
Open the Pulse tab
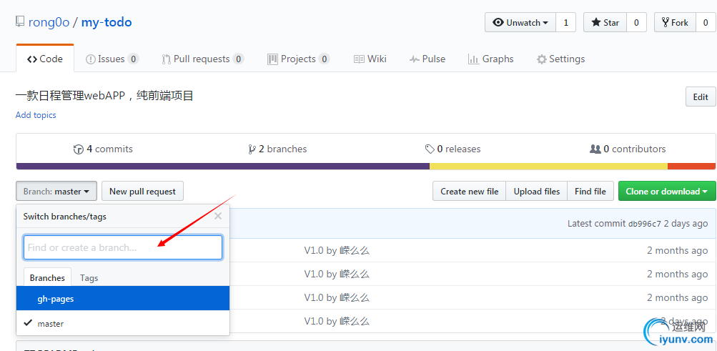pos(427,59)
